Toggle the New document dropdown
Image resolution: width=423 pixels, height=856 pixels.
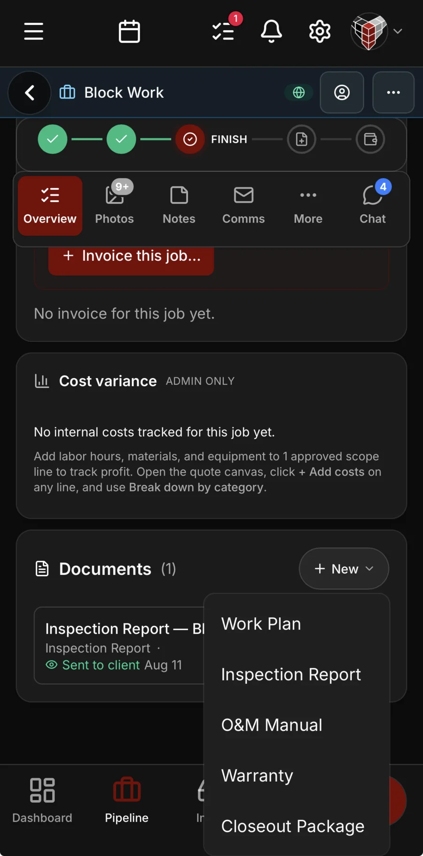[x=344, y=569]
